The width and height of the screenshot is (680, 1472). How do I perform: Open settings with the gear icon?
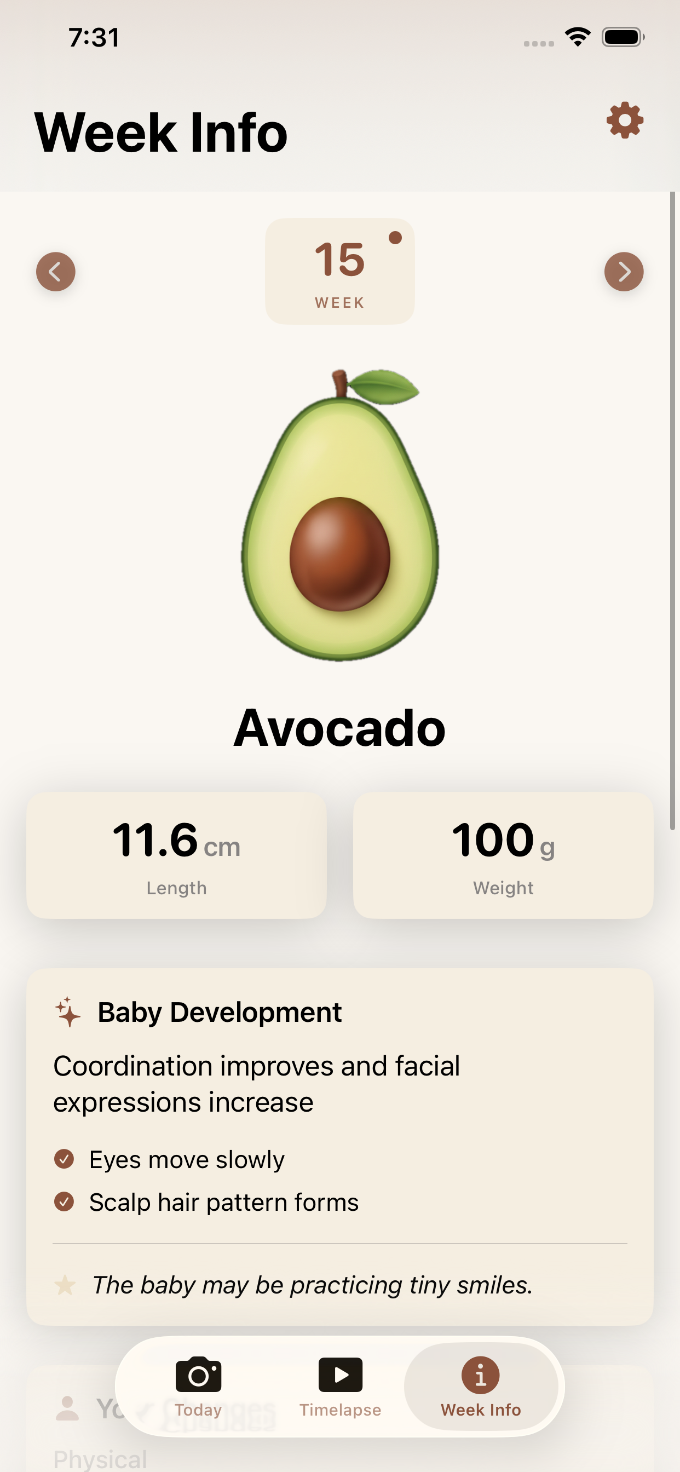coord(625,120)
